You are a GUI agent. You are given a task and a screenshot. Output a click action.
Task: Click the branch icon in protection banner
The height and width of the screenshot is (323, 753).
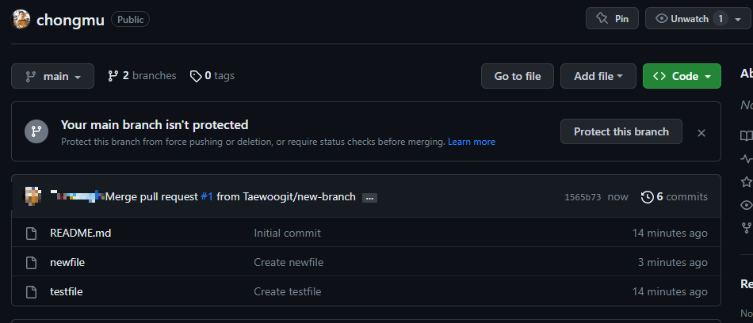[36, 131]
